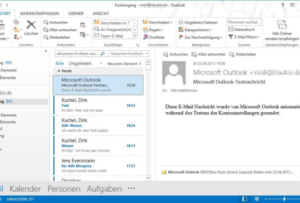The width and height of the screenshot is (300, 203).
Task: Adjust the zoom slider in status bar
Action: click(x=284, y=199)
